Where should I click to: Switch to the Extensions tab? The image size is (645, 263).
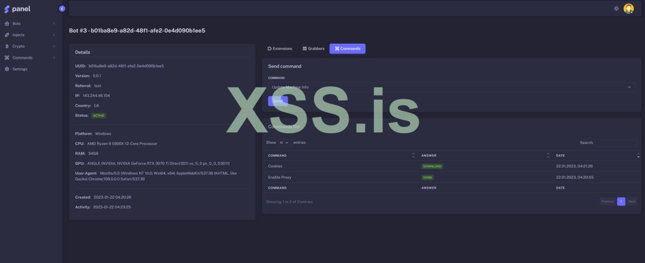coord(280,49)
